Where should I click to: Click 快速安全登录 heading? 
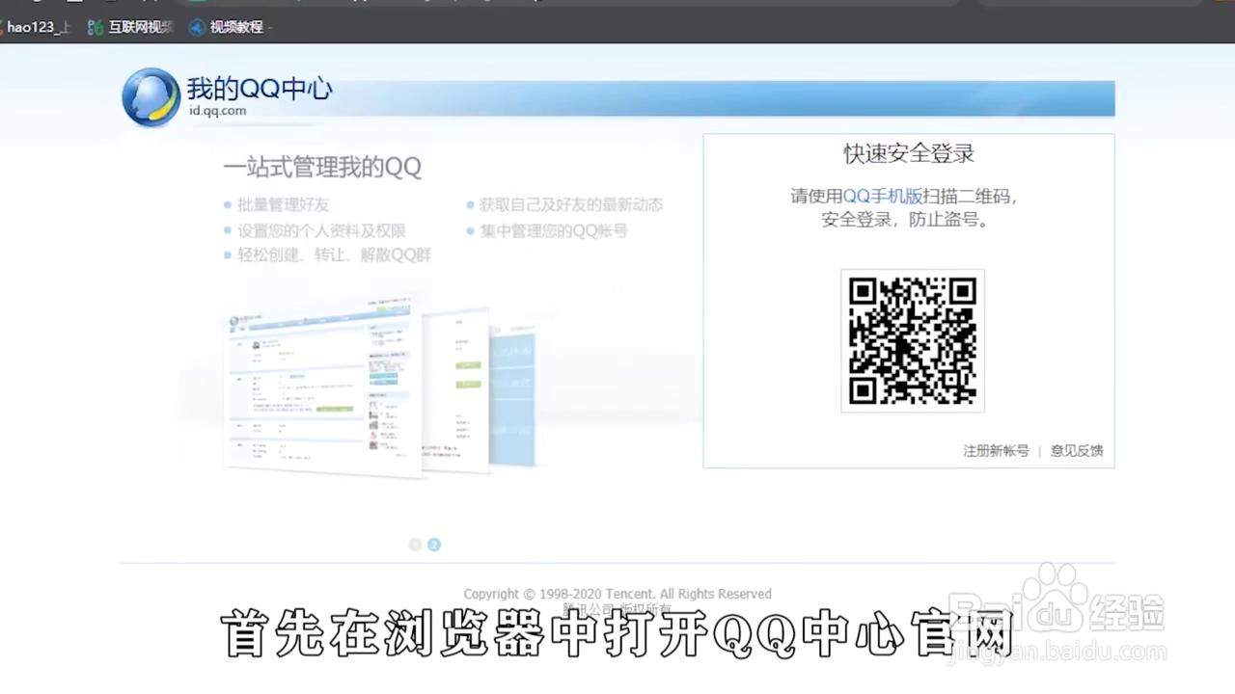point(909,153)
